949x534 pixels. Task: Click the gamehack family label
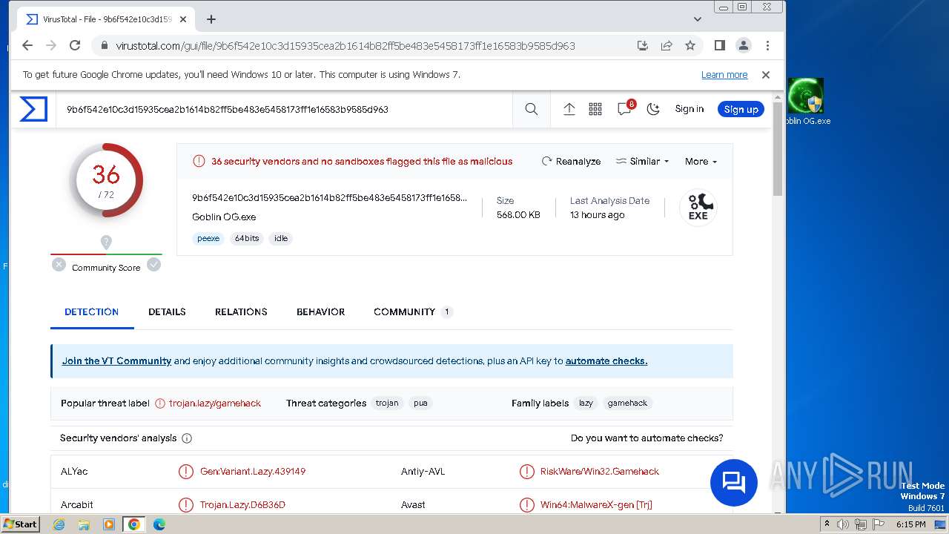click(x=627, y=403)
